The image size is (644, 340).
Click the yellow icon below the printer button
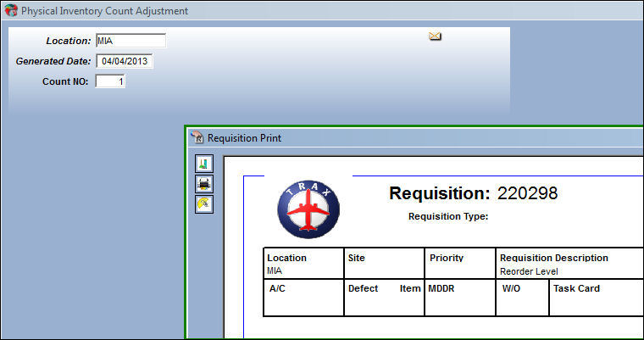tap(204, 204)
